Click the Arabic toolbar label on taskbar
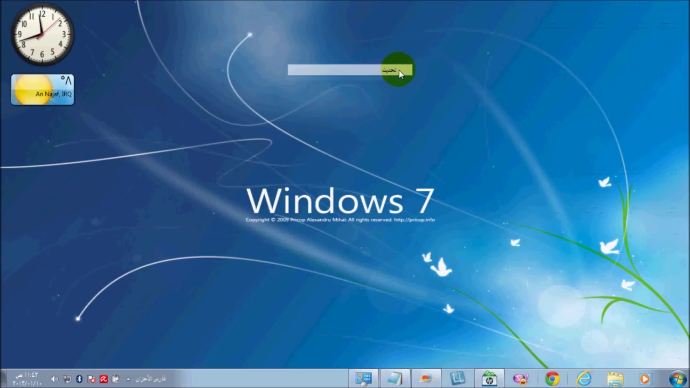 coord(150,379)
